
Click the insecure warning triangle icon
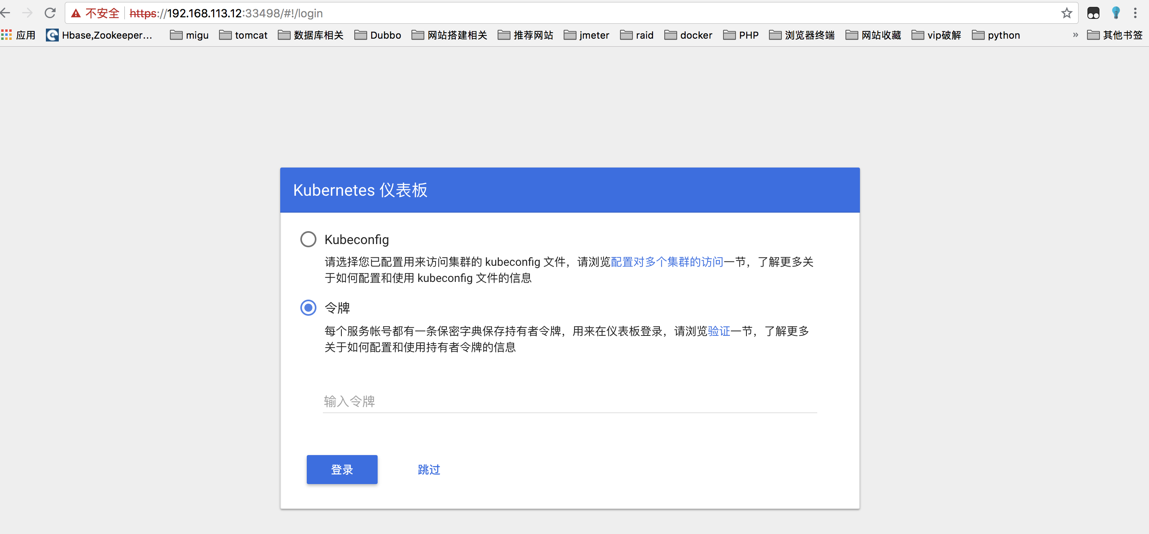tap(76, 13)
